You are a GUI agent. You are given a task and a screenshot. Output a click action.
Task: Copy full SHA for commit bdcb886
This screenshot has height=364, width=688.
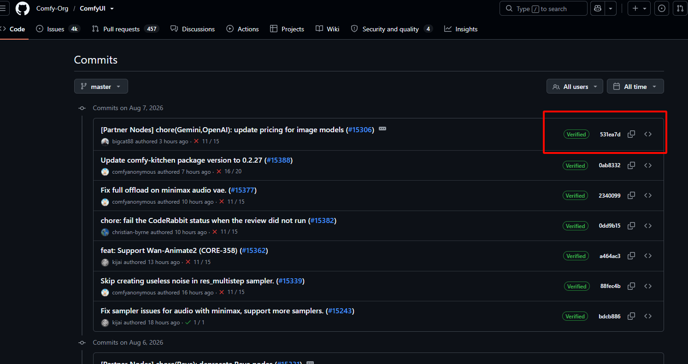[631, 316]
